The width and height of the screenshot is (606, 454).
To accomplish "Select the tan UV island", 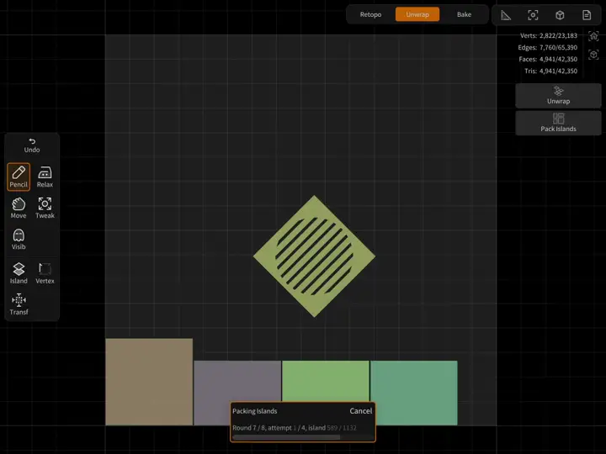I will (149, 382).
